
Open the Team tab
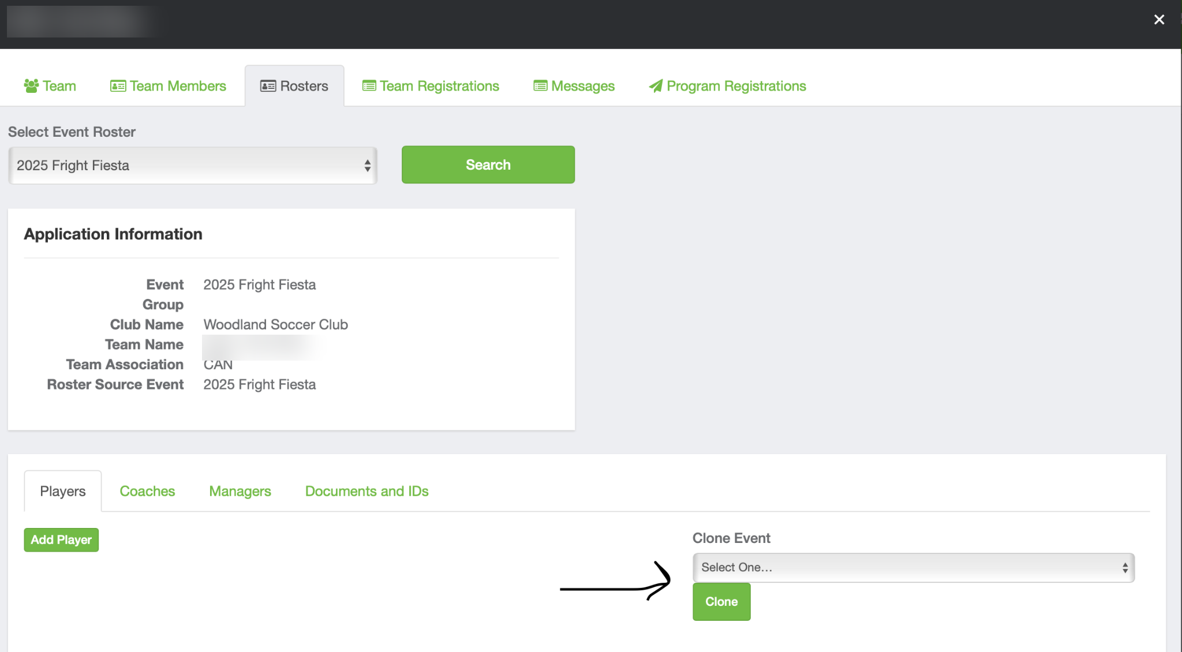[x=50, y=86]
